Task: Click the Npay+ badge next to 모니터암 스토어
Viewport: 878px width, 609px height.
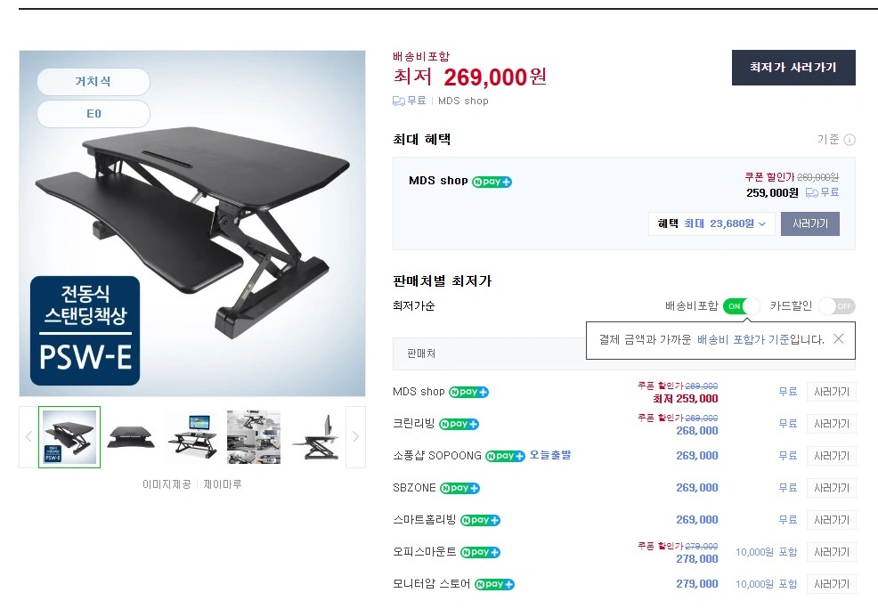Action: [x=494, y=584]
